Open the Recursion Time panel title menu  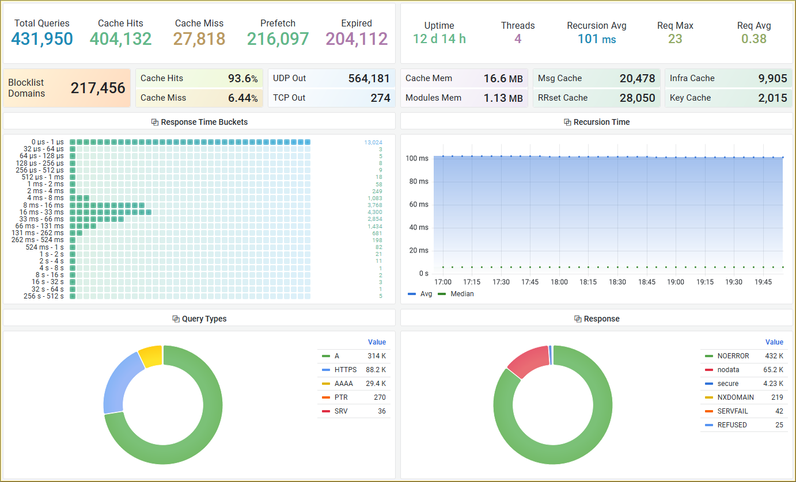(x=602, y=122)
